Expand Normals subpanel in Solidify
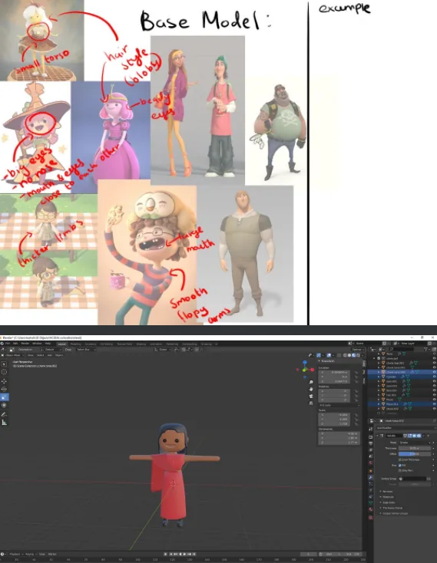This screenshot has height=563, width=437. coord(387,492)
